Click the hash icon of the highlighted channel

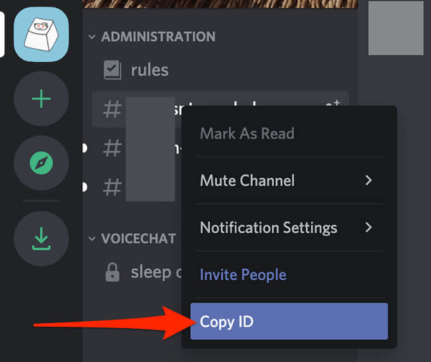click(x=112, y=110)
